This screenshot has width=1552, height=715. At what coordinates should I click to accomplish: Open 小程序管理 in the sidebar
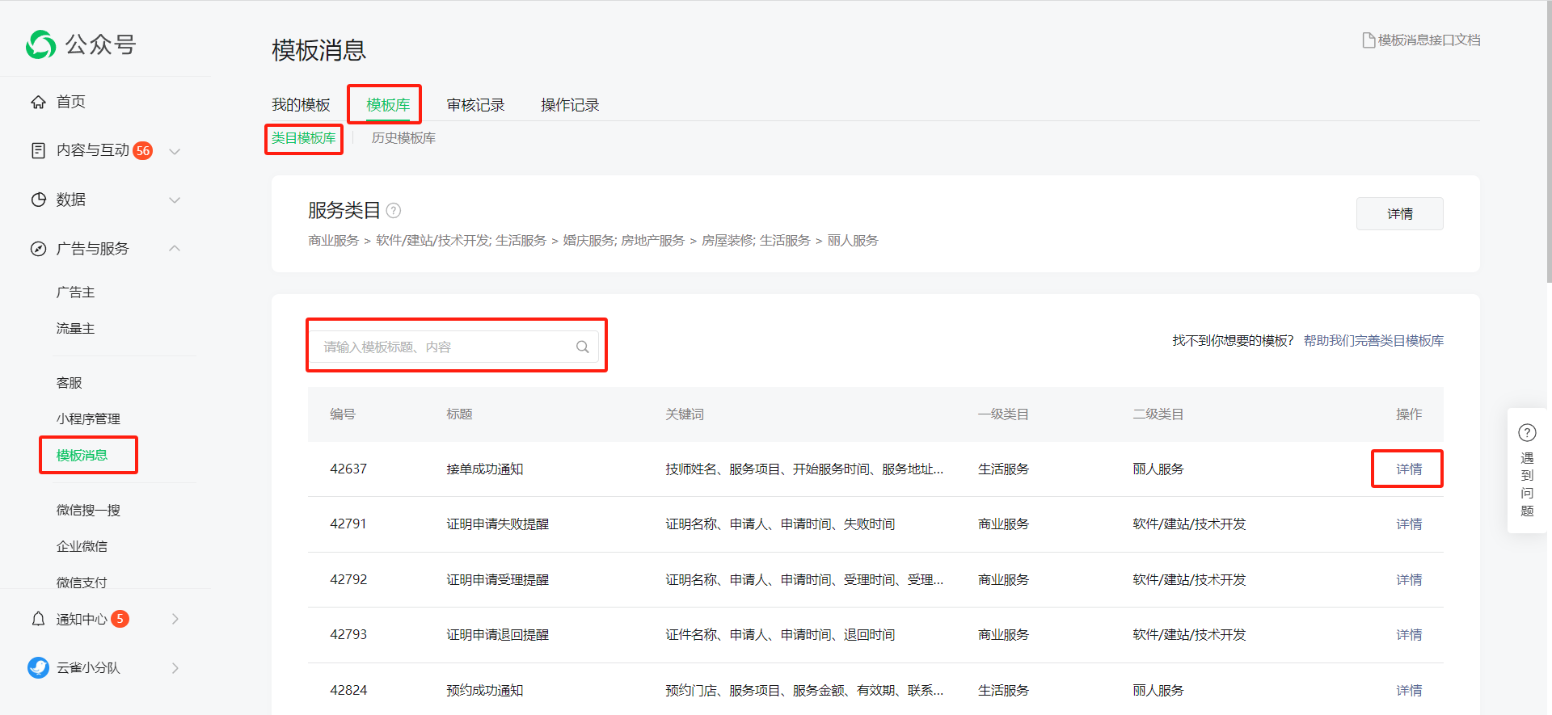88,418
